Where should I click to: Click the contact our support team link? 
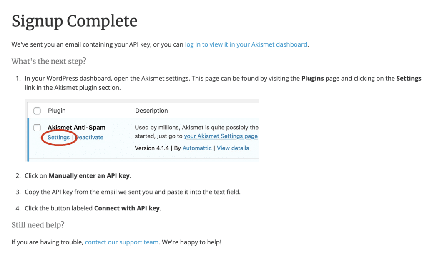[122, 242]
